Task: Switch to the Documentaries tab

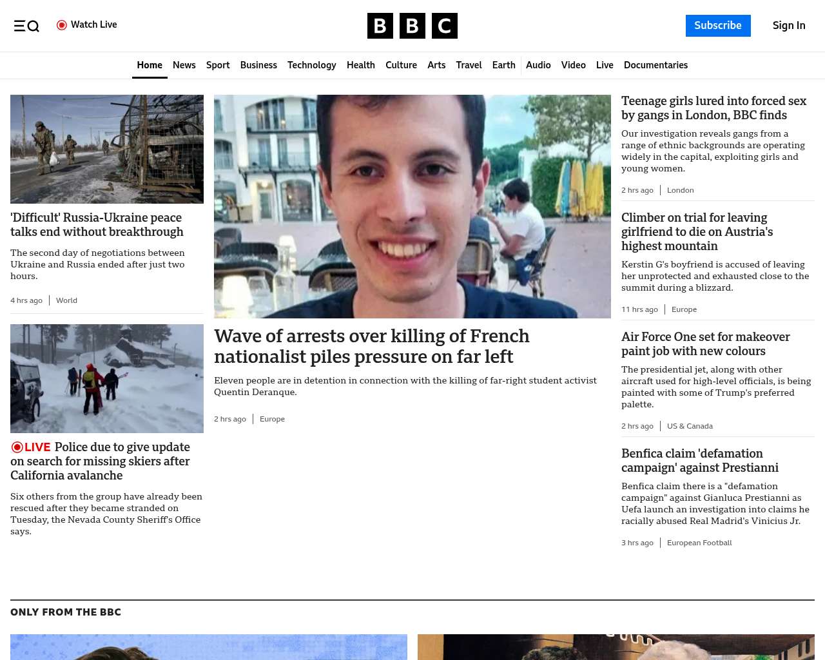Action: pyautogui.click(x=655, y=65)
